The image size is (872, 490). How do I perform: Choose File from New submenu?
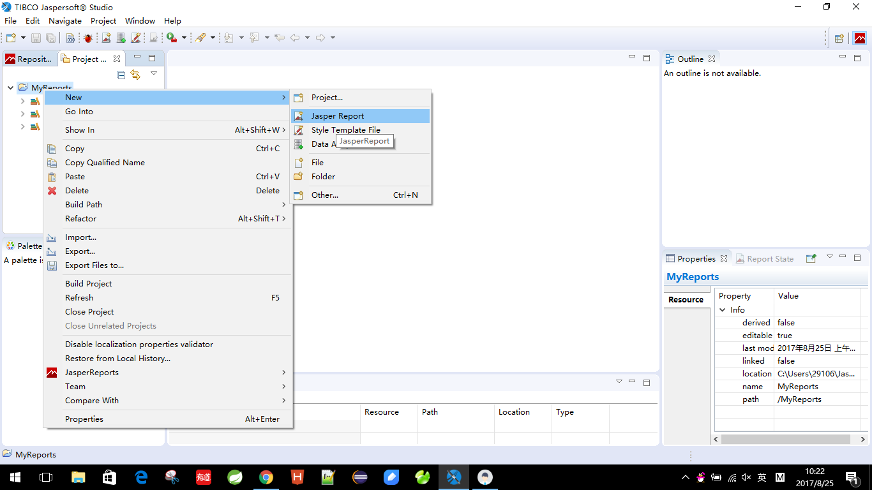pyautogui.click(x=360, y=162)
